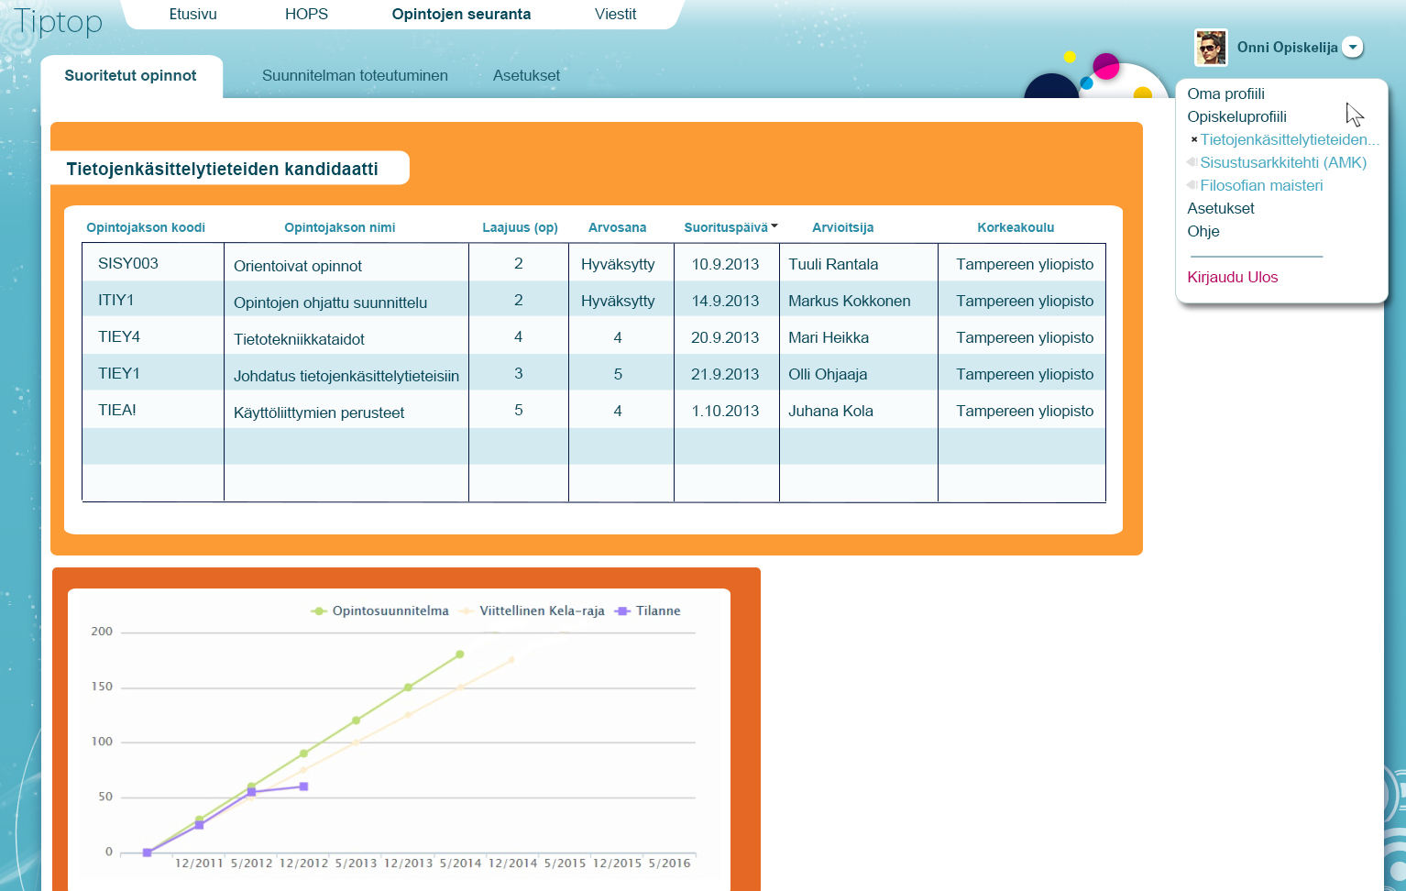Open Asetukset in user menu
The image size is (1406, 891).
[1221, 208]
